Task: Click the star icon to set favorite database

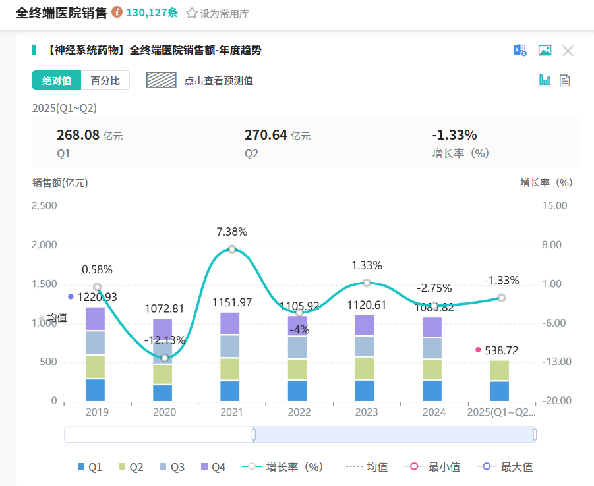Action: click(192, 13)
